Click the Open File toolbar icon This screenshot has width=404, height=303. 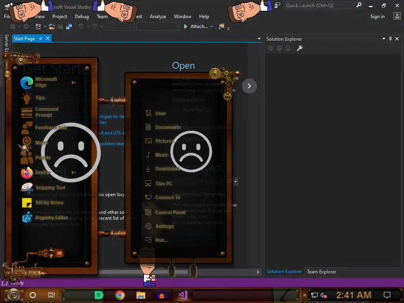click(52, 26)
